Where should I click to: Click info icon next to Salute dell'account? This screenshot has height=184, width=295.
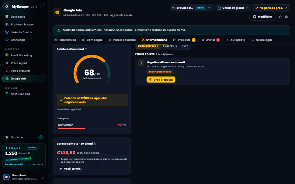(86, 49)
